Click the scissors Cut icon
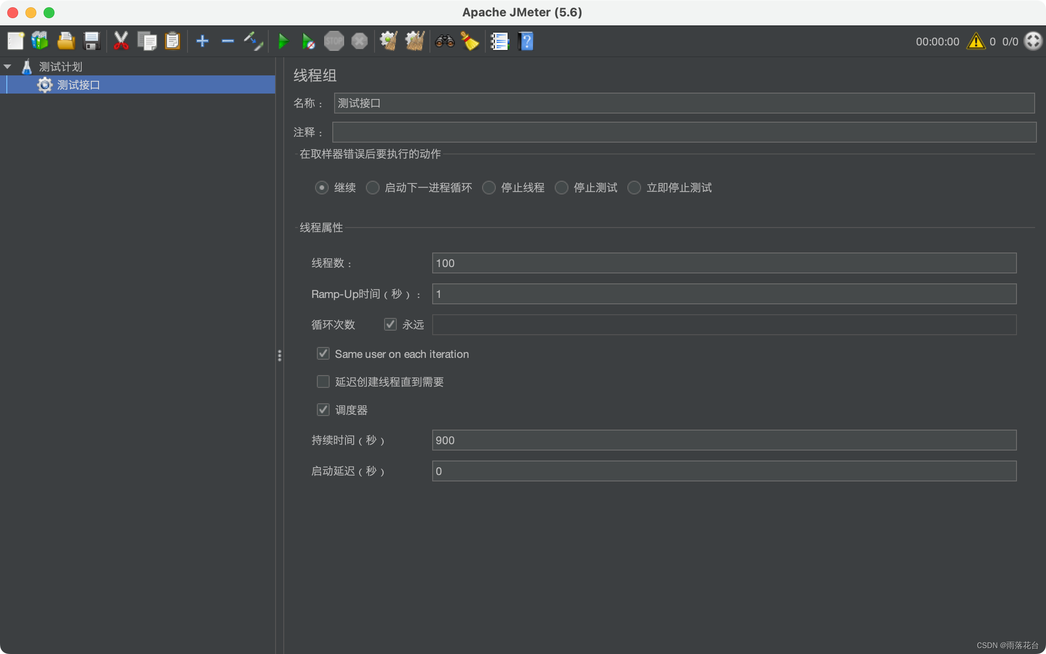This screenshot has height=654, width=1046. [x=121, y=41]
